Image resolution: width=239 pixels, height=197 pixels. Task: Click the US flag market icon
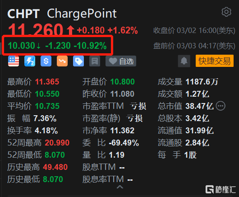click(x=14, y=61)
